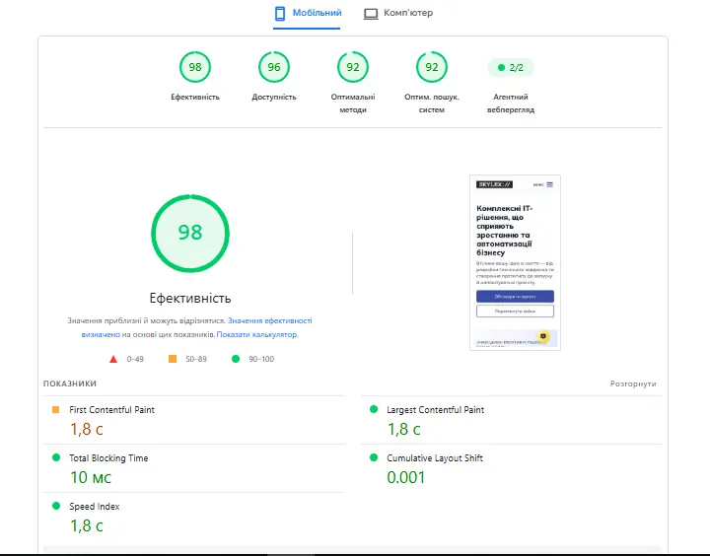Open the Оптим. пошук. систем gauge 92

[432, 67]
